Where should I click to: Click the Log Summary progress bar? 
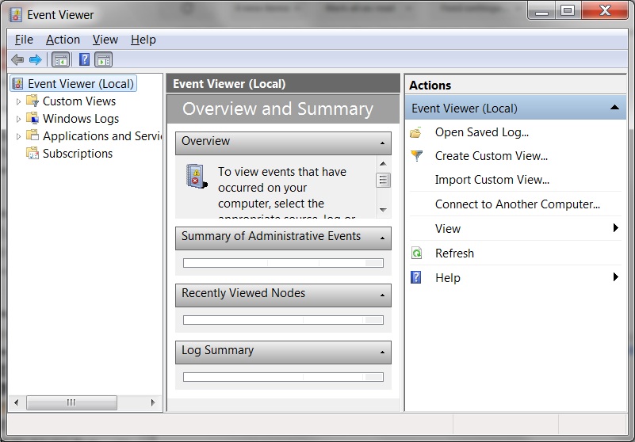pos(283,377)
